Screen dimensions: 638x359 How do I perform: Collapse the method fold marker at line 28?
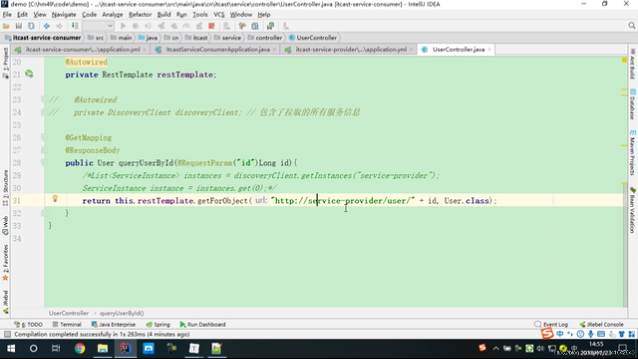(44, 163)
